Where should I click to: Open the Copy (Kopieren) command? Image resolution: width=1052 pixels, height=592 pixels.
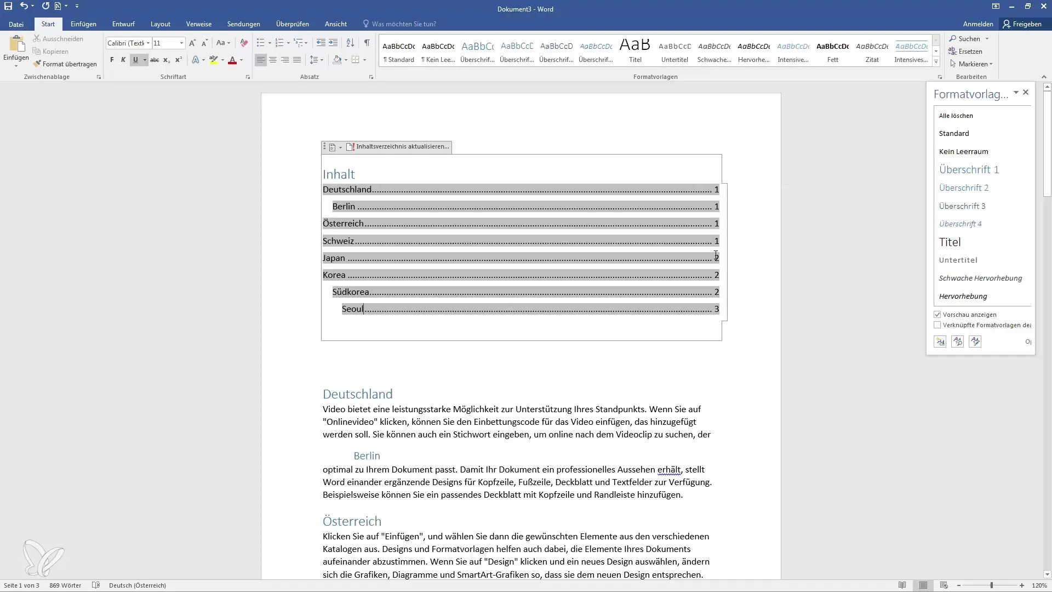pos(50,52)
